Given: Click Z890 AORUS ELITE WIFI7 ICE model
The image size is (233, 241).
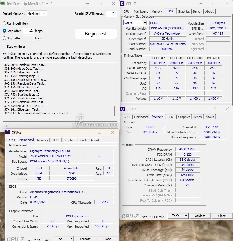Looking at the screenshot, I should 56,156.
